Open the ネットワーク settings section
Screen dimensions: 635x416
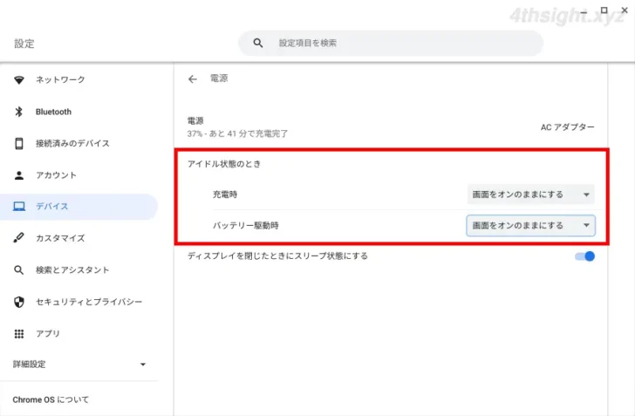[x=79, y=79]
